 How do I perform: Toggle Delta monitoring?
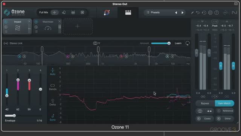pos(53,102)
